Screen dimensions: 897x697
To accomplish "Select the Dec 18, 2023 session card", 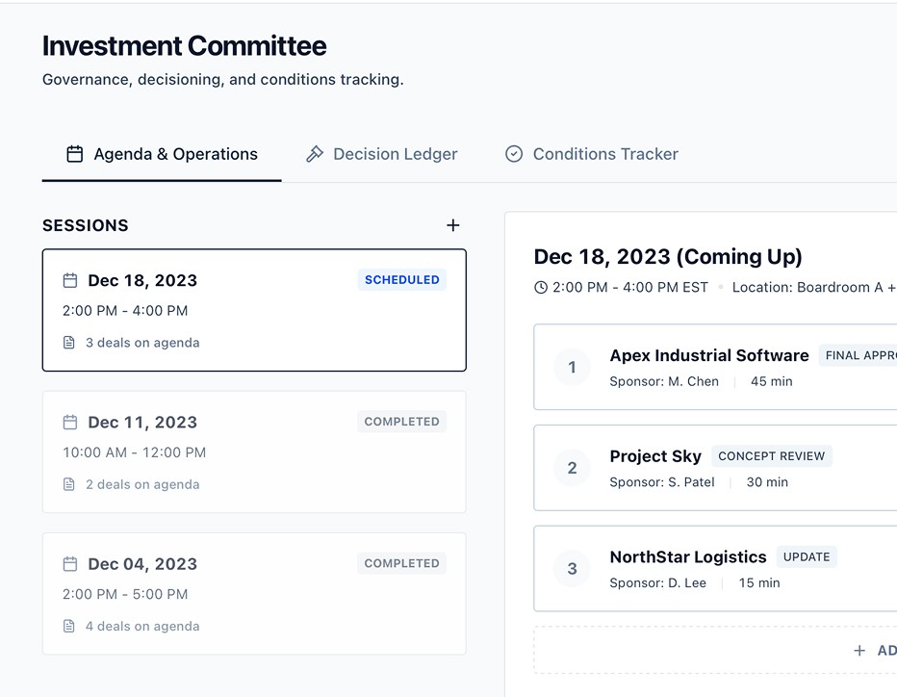I will coord(254,310).
